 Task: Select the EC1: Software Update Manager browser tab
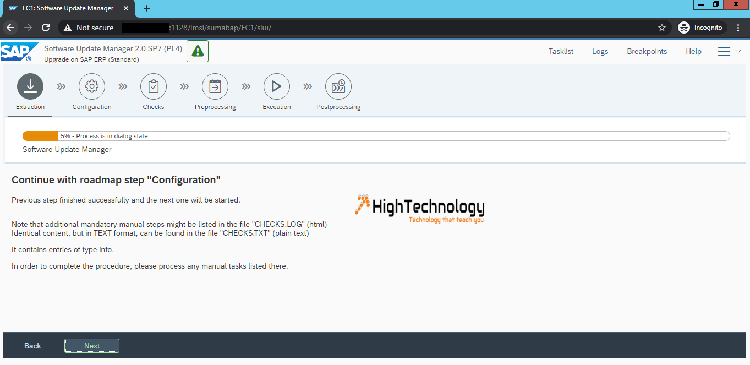point(69,8)
